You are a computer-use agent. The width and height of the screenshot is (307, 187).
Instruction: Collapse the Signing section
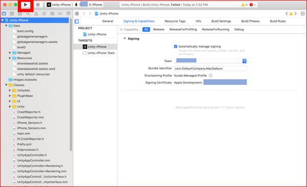pos(124,38)
